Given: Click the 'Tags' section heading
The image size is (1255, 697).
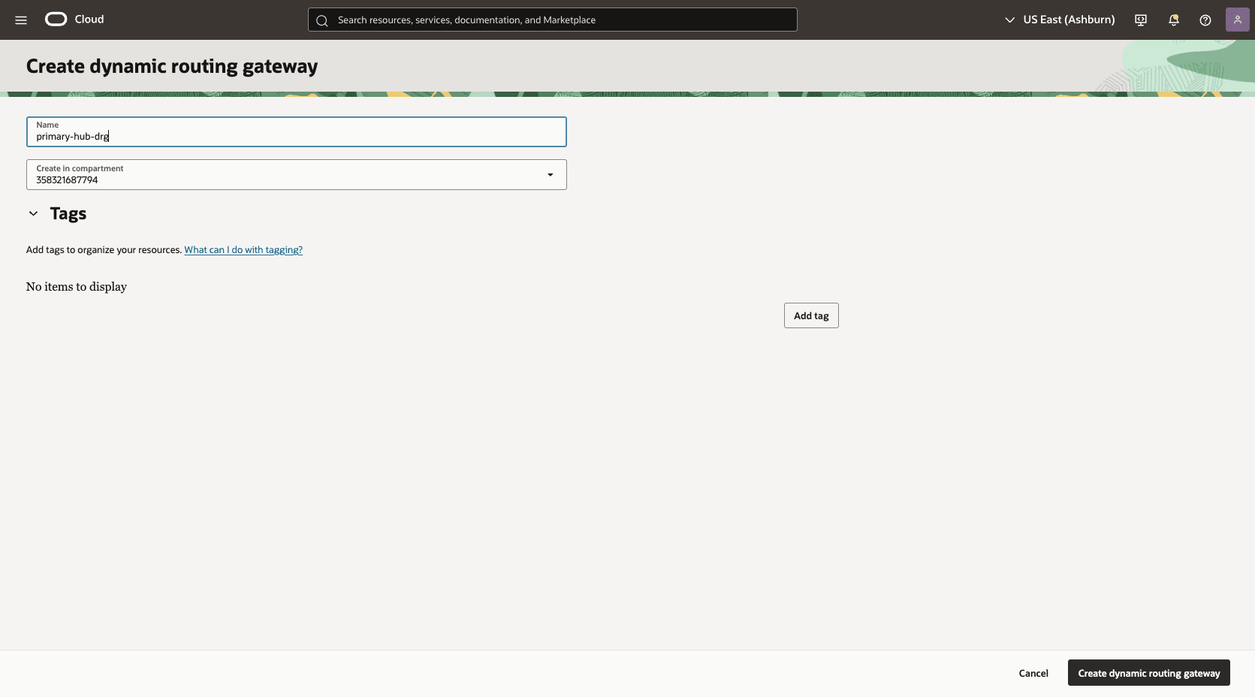Looking at the screenshot, I should (69, 213).
